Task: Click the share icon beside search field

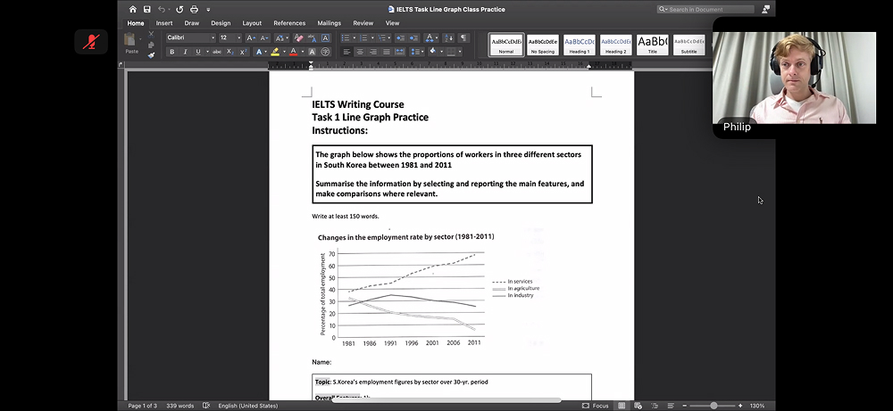Action: pyautogui.click(x=764, y=9)
